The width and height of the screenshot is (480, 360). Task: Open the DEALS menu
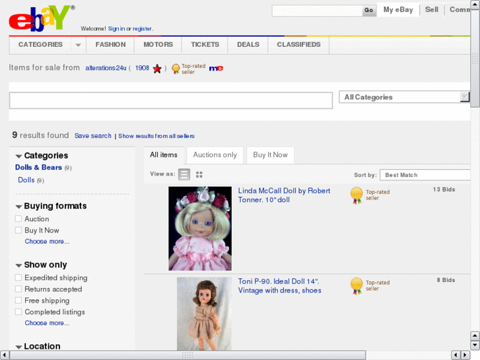[x=248, y=45]
